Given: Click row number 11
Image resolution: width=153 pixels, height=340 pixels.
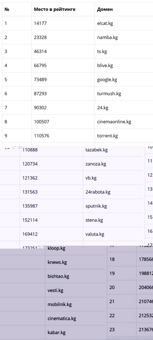Looking at the screenshot, I should tap(150, 161).
